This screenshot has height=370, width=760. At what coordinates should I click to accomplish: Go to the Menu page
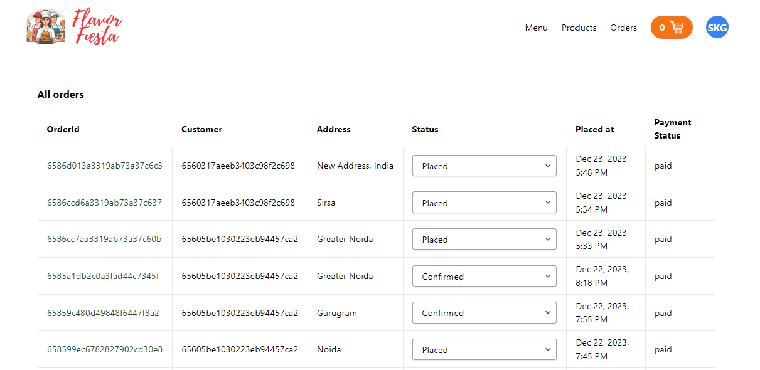click(537, 28)
